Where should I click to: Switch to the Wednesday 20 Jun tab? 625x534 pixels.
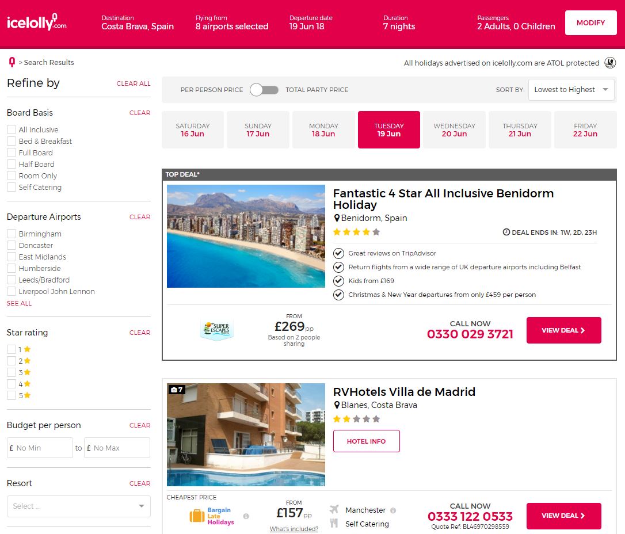tap(455, 130)
